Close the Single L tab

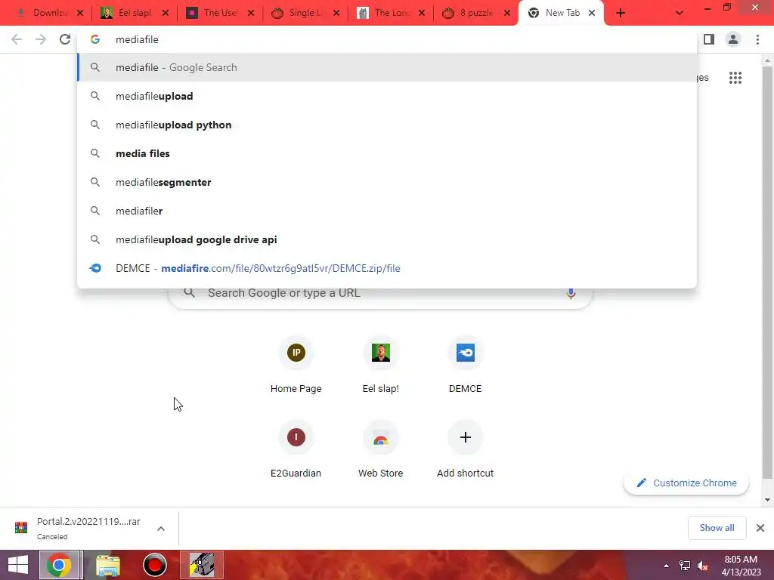336,13
